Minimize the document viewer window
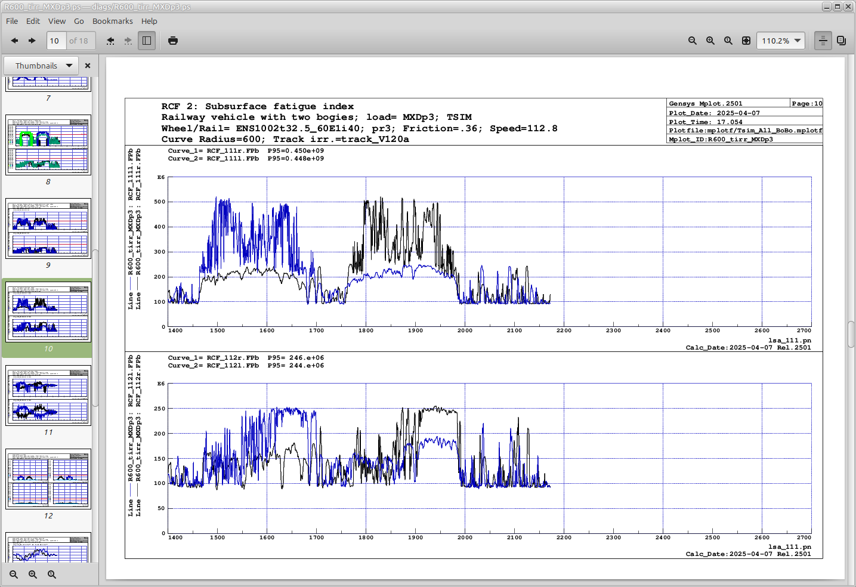The width and height of the screenshot is (856, 587). [x=827, y=7]
